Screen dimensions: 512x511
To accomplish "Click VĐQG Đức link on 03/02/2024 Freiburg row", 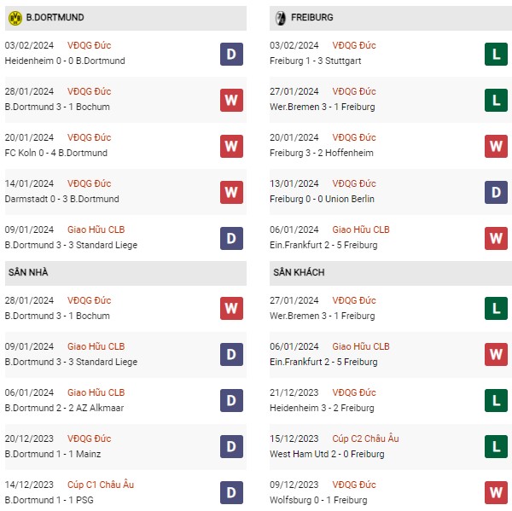I will [x=354, y=45].
